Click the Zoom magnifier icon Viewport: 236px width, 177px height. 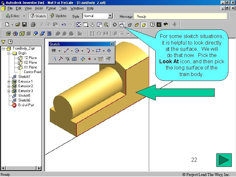pos(106,25)
